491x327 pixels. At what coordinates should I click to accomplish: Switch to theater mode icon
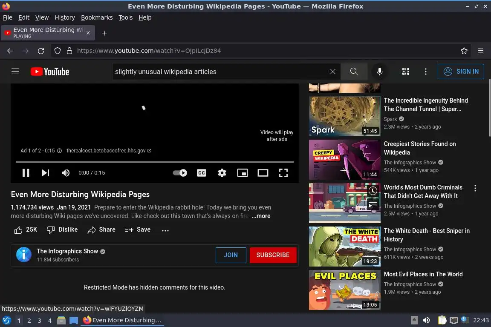click(x=263, y=173)
